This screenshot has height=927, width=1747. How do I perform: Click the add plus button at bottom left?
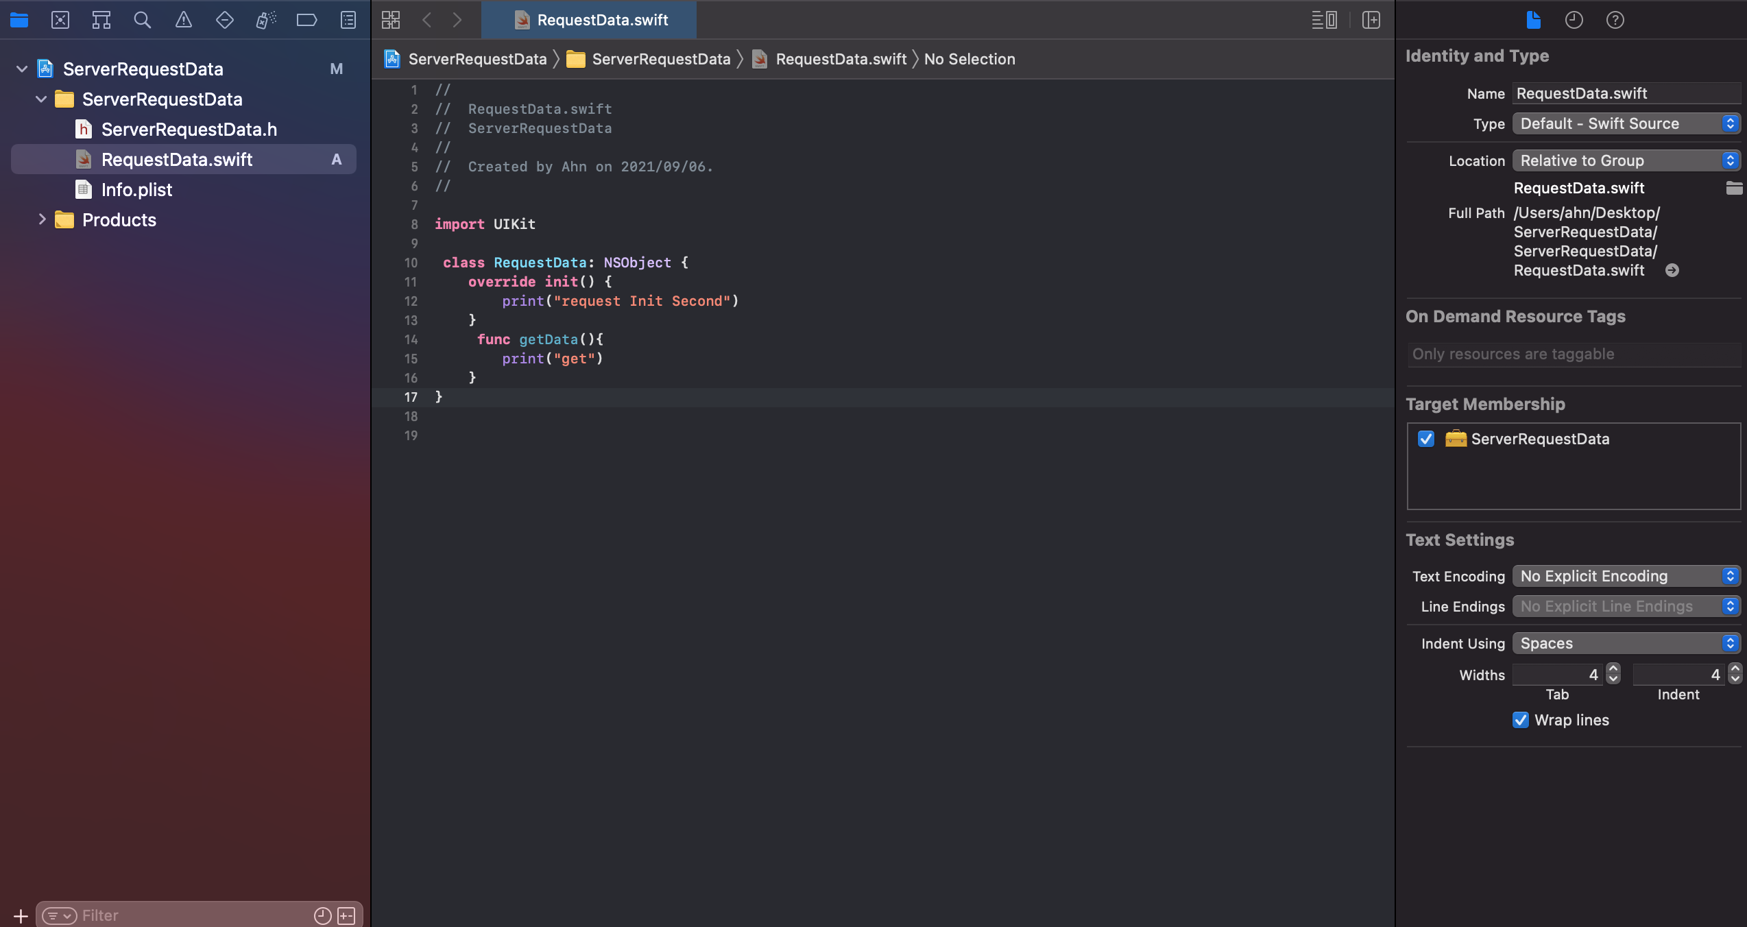pos(21,915)
